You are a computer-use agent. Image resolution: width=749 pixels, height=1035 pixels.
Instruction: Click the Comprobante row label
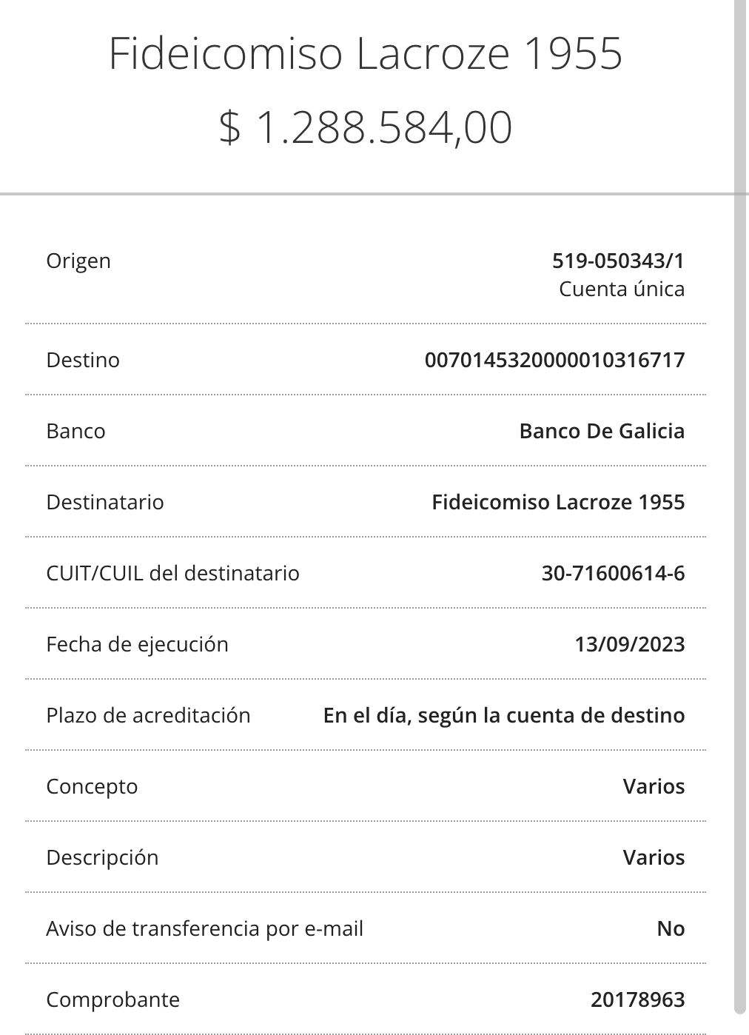[x=112, y=1000]
